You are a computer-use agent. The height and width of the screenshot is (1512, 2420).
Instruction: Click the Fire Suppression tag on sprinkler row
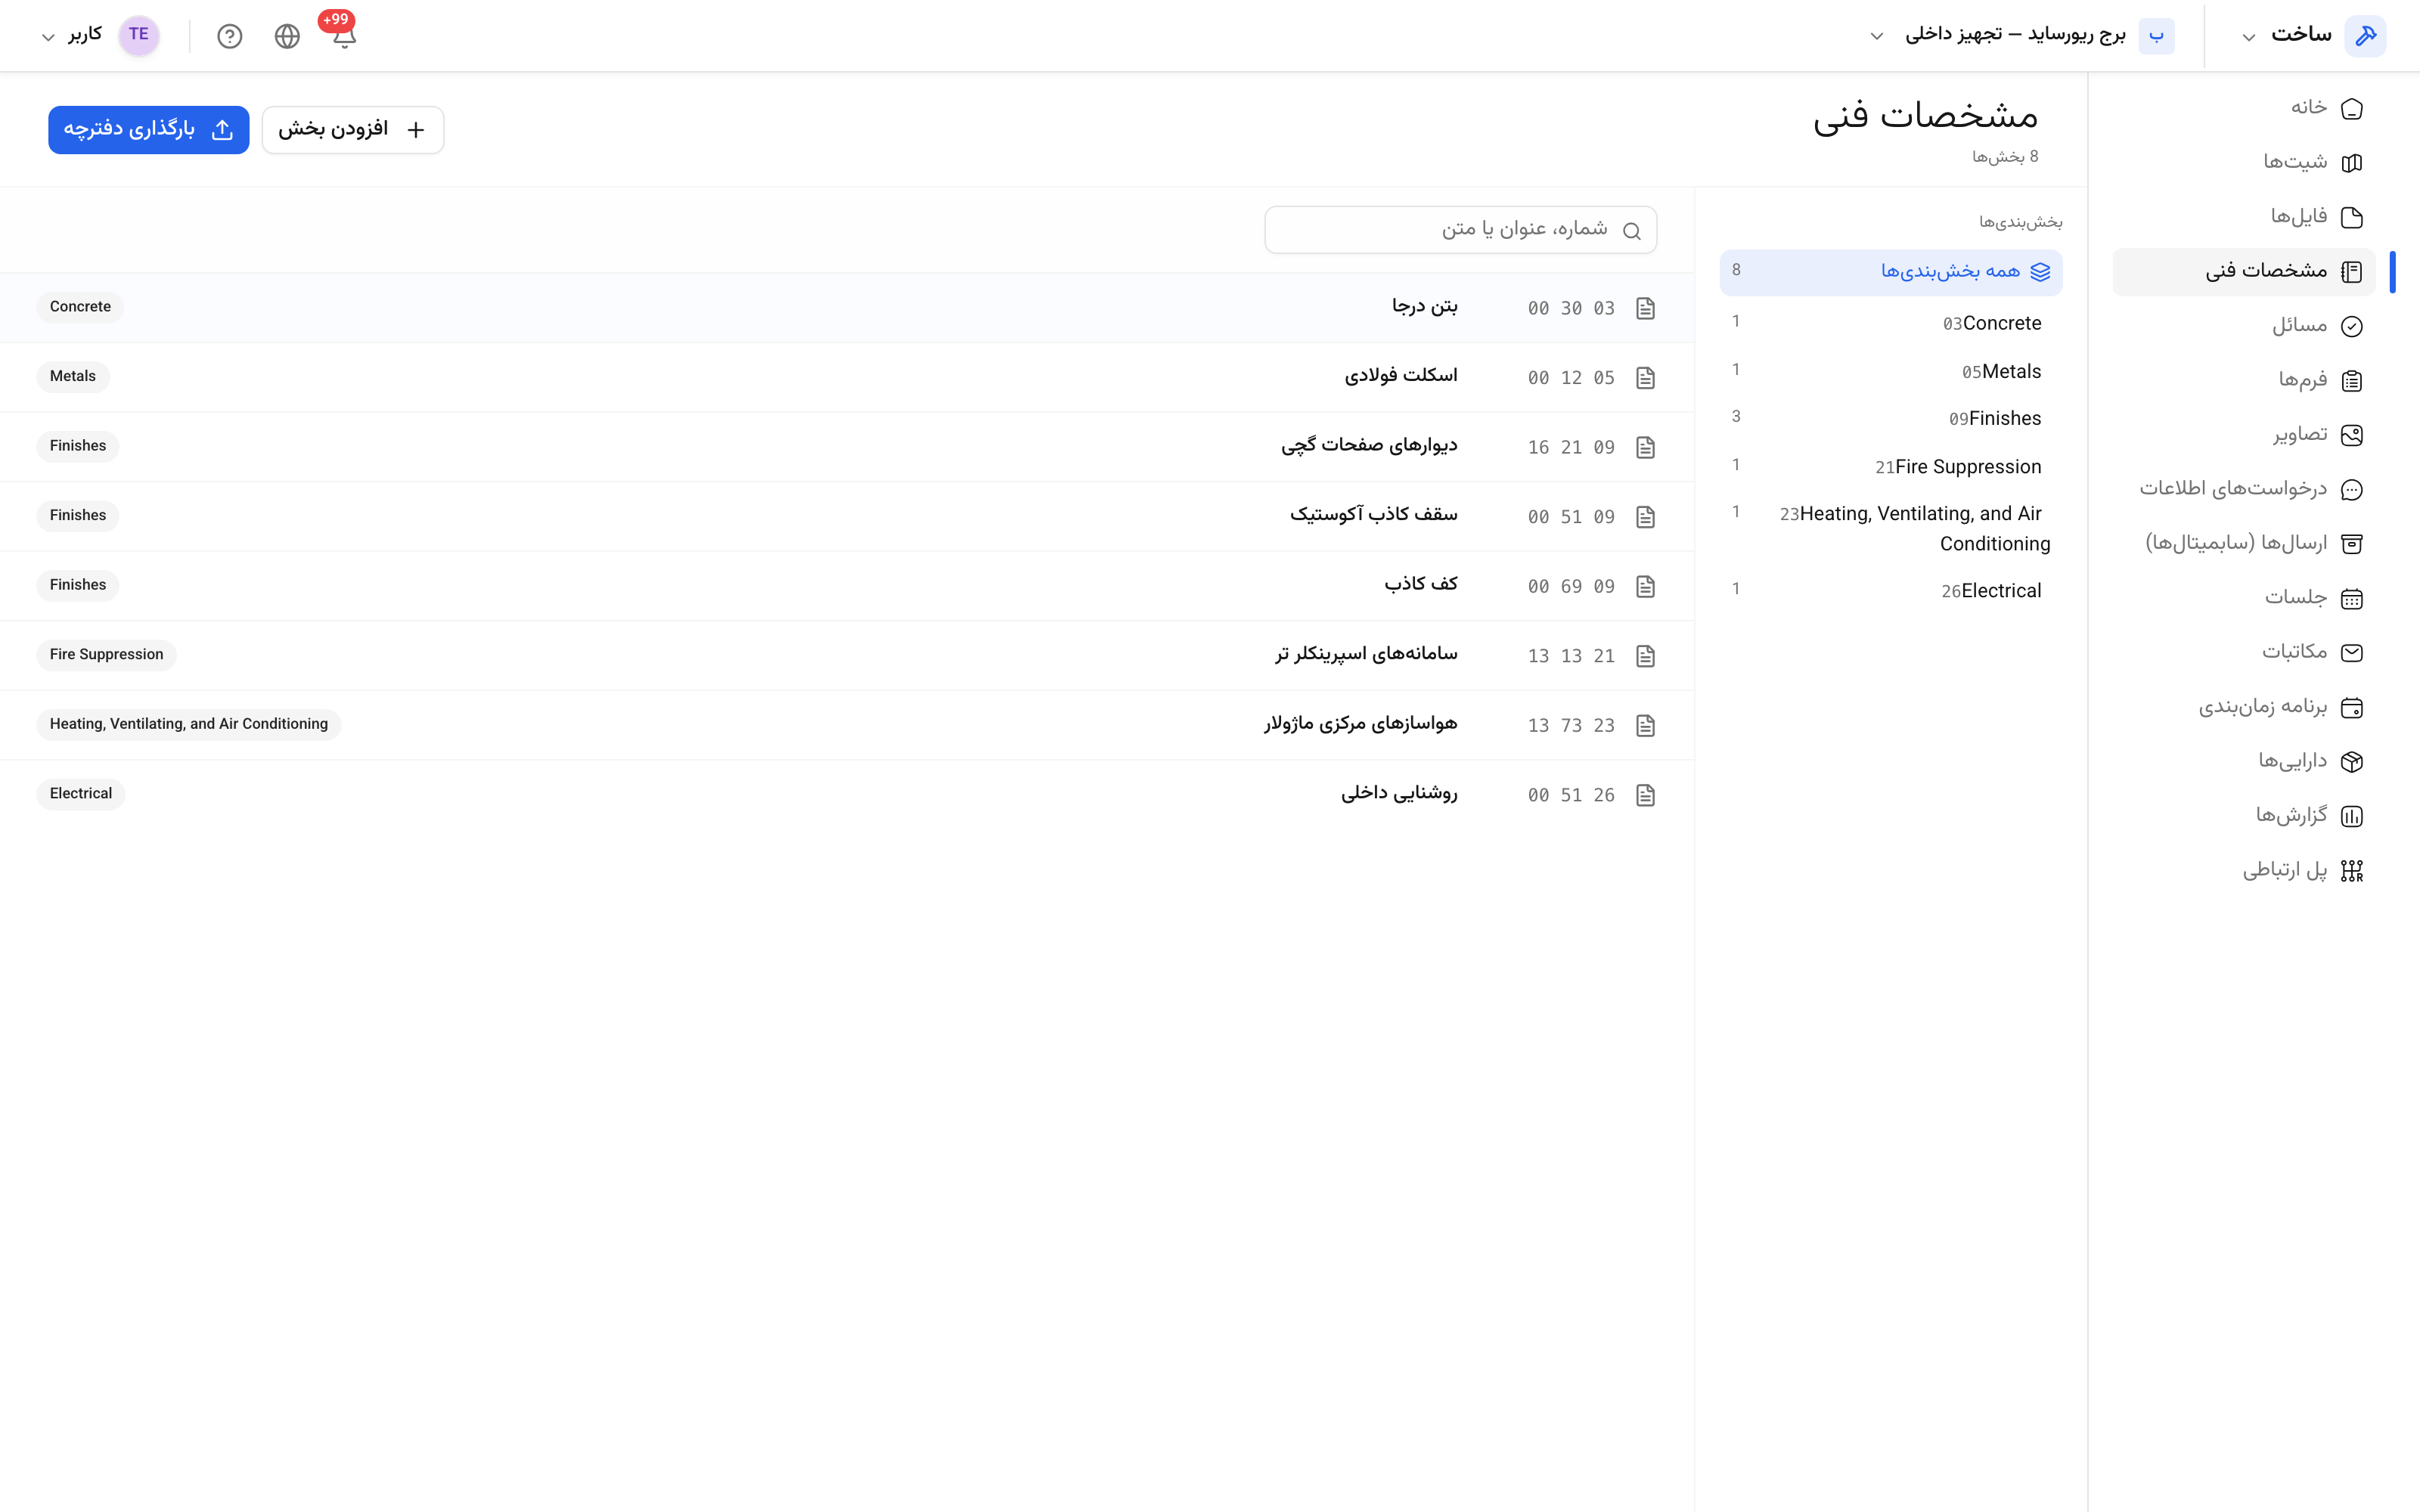tap(106, 655)
